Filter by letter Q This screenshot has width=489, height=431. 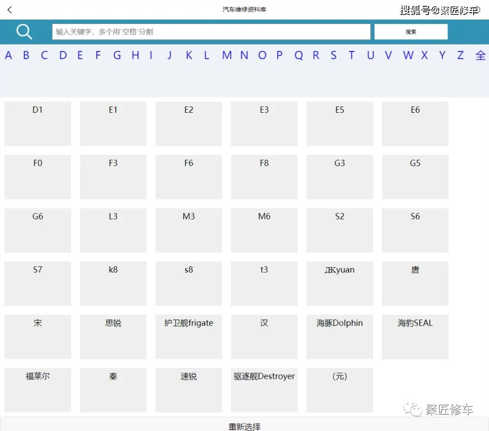[x=298, y=55]
